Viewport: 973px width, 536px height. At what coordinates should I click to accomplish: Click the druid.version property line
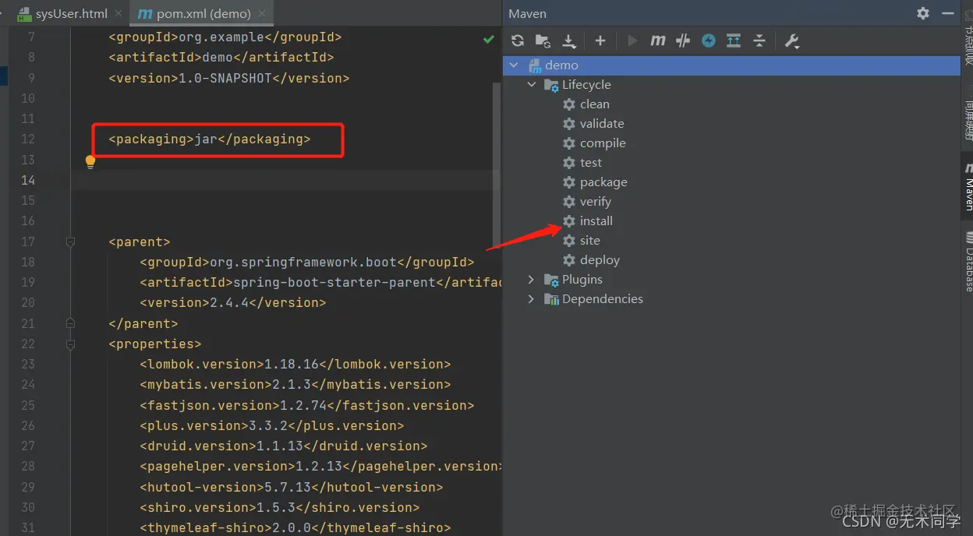point(284,446)
